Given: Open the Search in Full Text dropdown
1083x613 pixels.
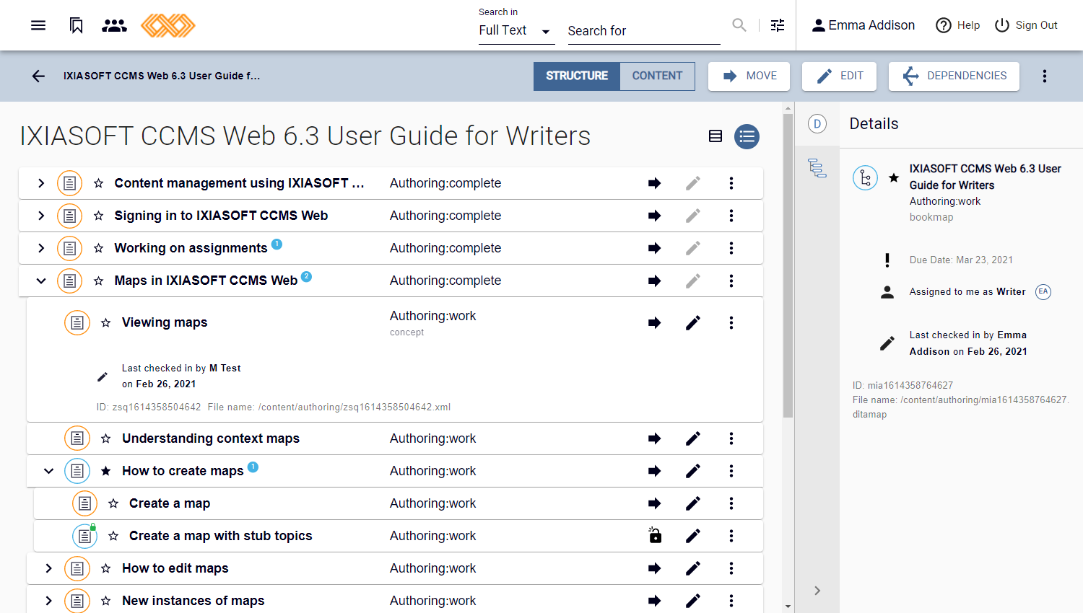Looking at the screenshot, I should [516, 31].
